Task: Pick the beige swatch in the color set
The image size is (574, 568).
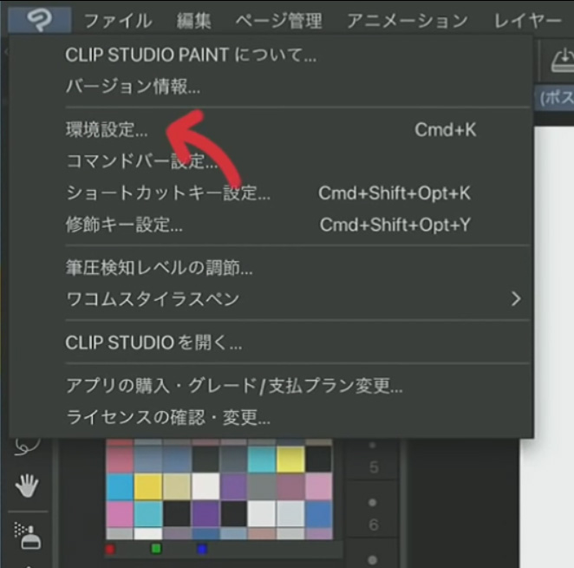Action: [x=177, y=487]
